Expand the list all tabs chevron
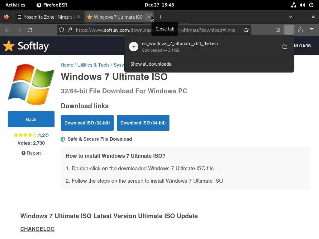 (290, 17)
